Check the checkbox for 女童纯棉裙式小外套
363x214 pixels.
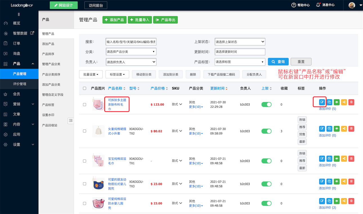84,131
